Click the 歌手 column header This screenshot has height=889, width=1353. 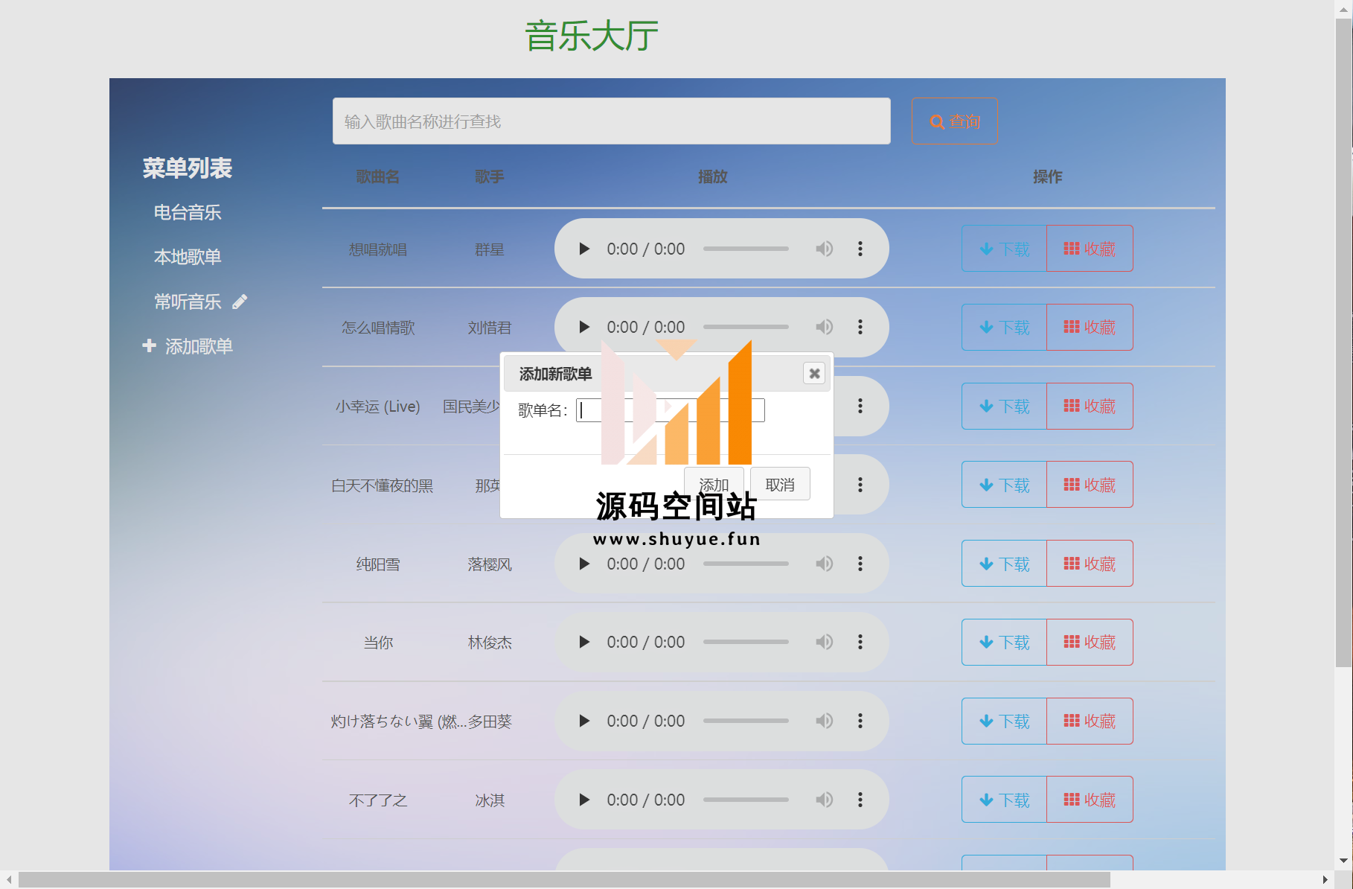pos(490,176)
